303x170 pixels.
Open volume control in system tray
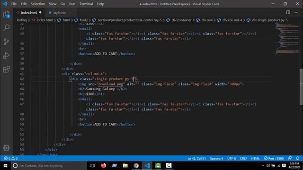267,166
